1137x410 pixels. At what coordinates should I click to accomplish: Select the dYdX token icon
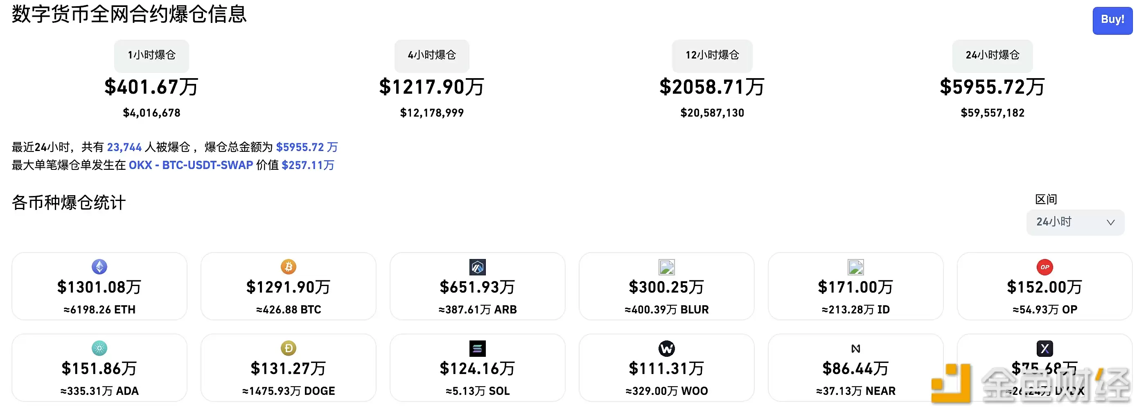(1045, 348)
